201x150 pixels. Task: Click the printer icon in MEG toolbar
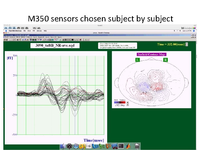pyautogui.click(x=17, y=40)
